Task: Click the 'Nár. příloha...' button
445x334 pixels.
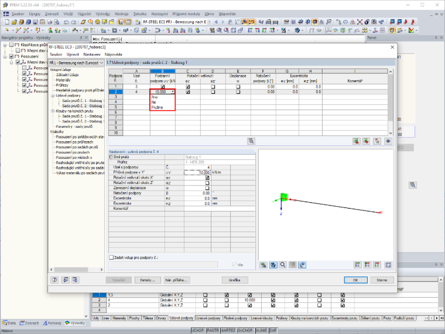Action: 176,280
